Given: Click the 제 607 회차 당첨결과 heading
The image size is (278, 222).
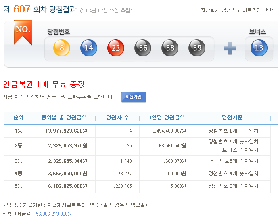Looking at the screenshot, I should point(40,9).
